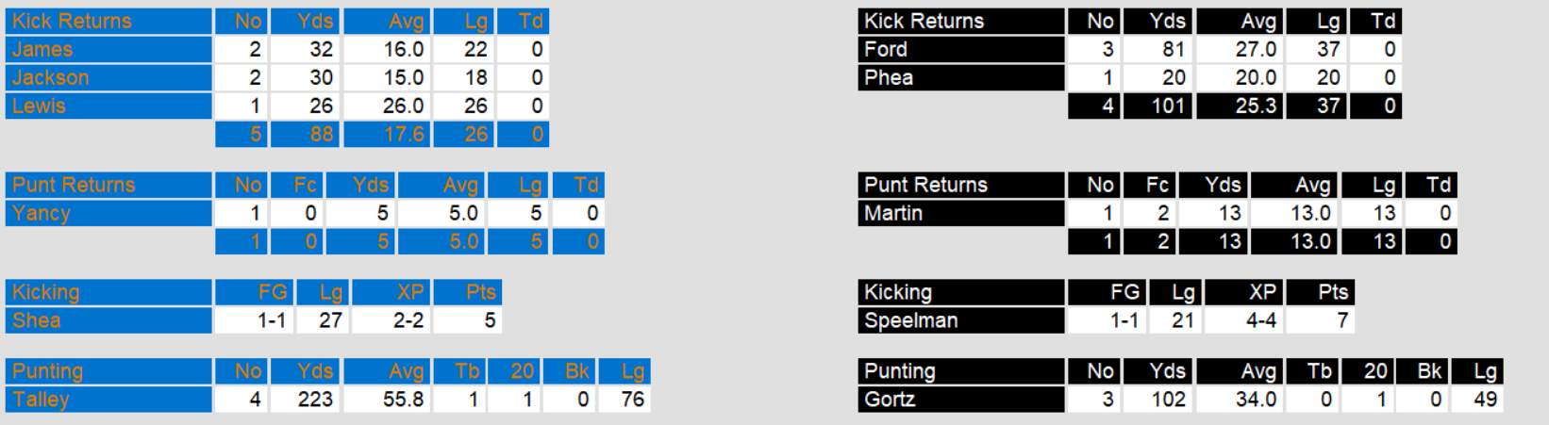Viewport: 1549px width, 425px height.
Task: Select the Phea player name cell
Action: pyautogui.click(x=961, y=77)
